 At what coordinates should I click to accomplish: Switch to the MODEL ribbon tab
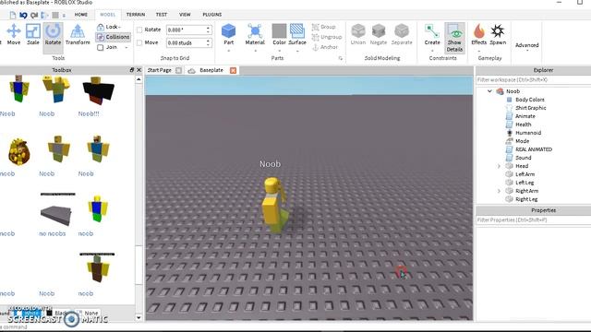click(107, 15)
